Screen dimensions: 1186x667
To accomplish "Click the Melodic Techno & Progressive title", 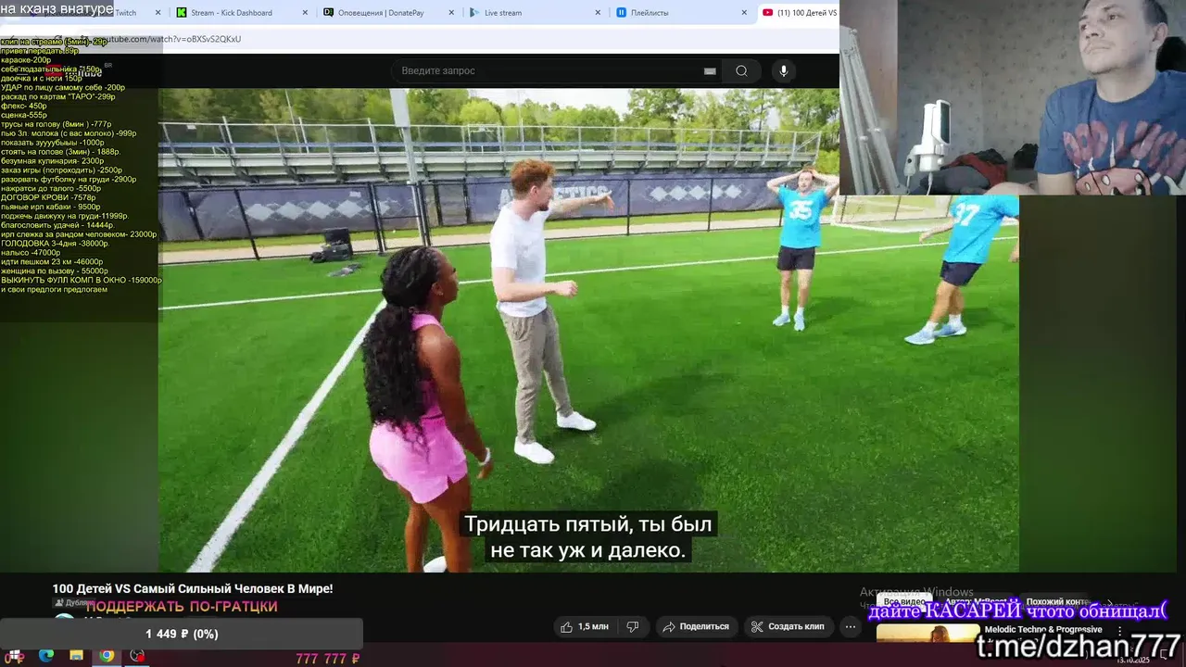I will 1042,630.
